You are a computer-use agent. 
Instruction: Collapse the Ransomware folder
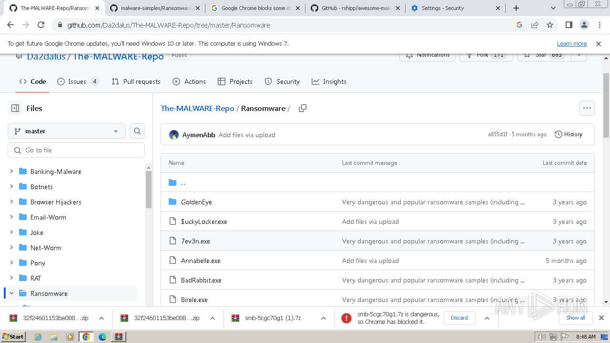pyautogui.click(x=11, y=293)
